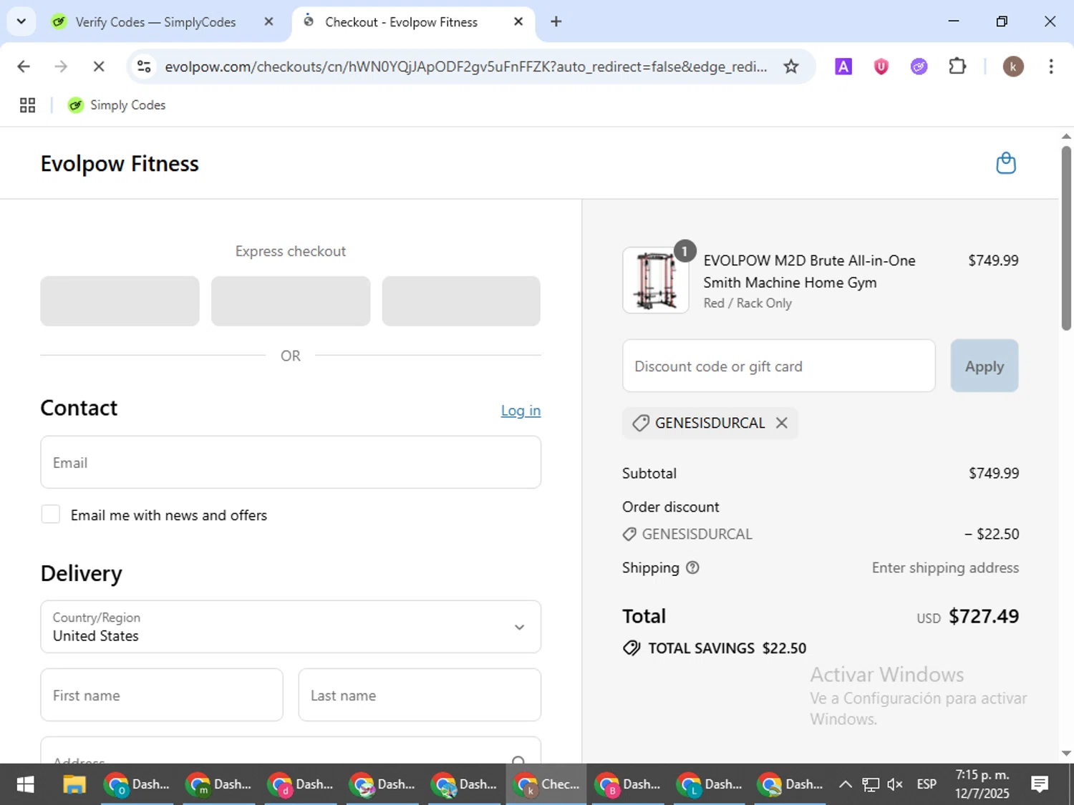
Task: Click the total amount $727.49
Action: pos(984,616)
